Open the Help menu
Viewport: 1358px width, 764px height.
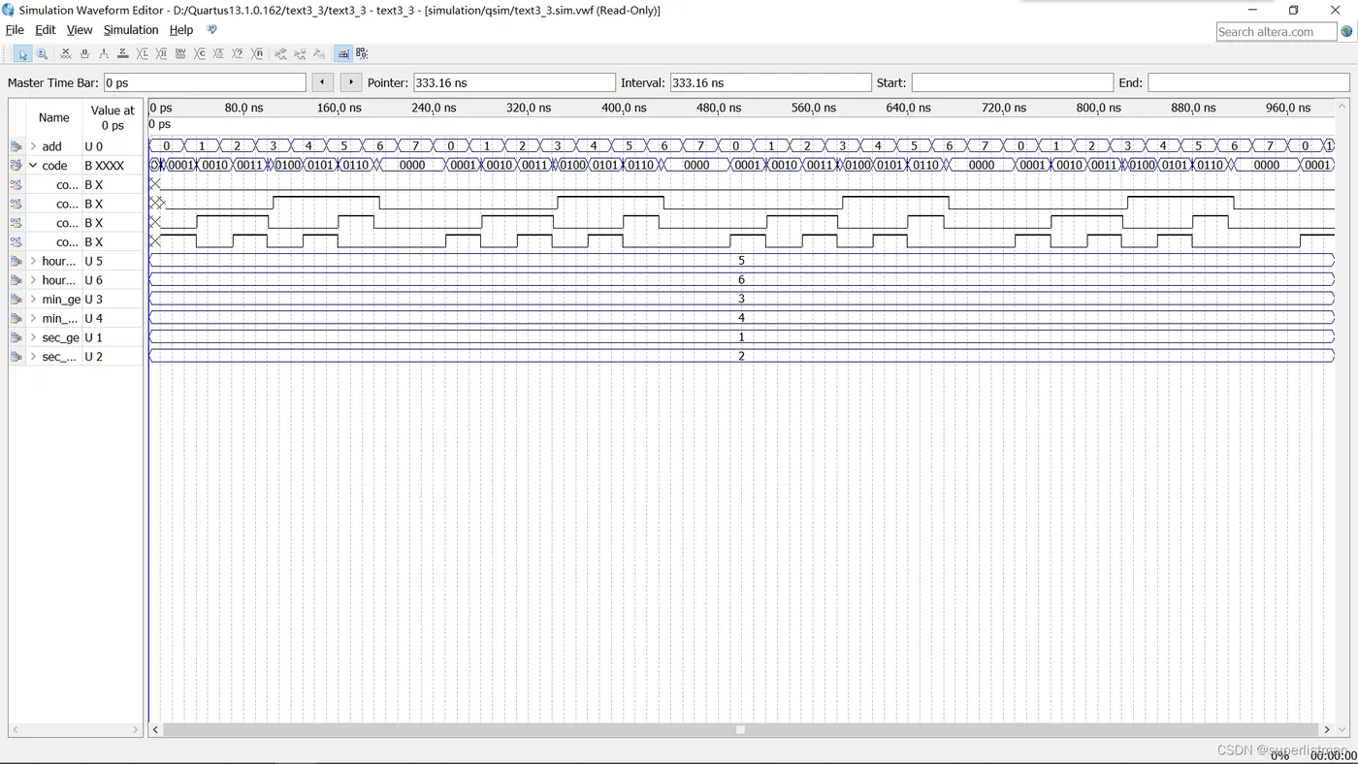(181, 30)
